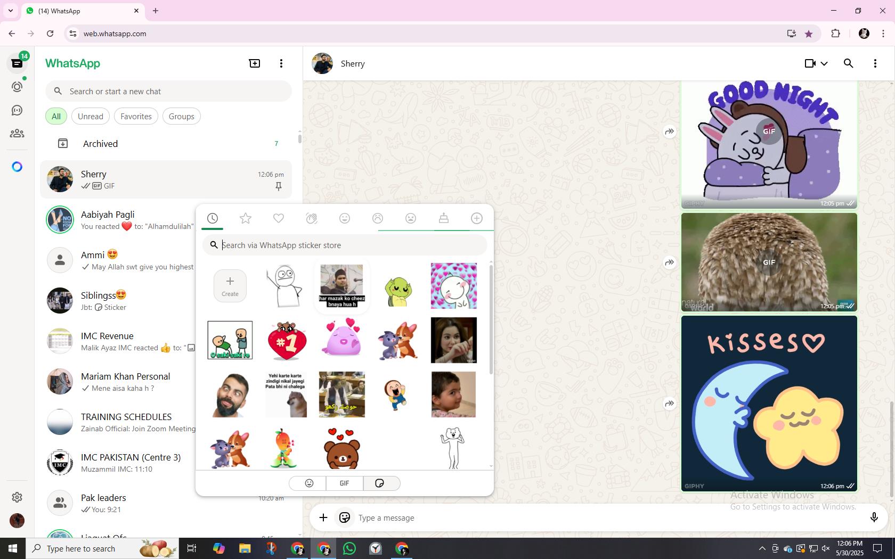This screenshot has width=895, height=559.
Task: Click the chat list search box
Action: coord(168,91)
